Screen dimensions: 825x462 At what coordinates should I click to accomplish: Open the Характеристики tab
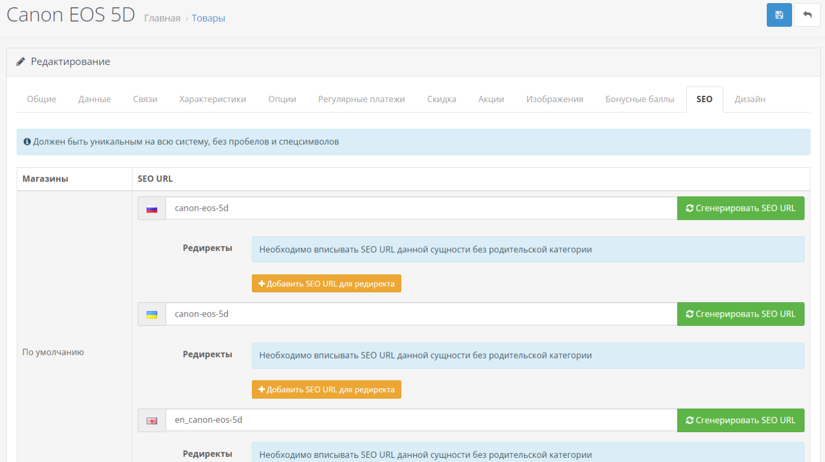click(212, 99)
